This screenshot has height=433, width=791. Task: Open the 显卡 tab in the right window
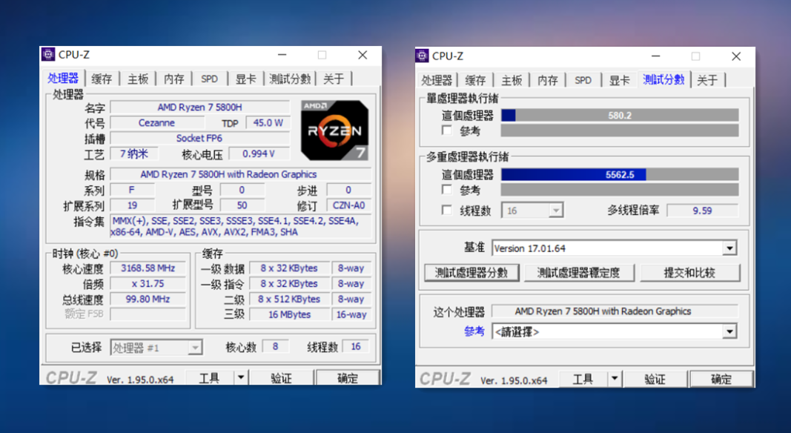620,79
